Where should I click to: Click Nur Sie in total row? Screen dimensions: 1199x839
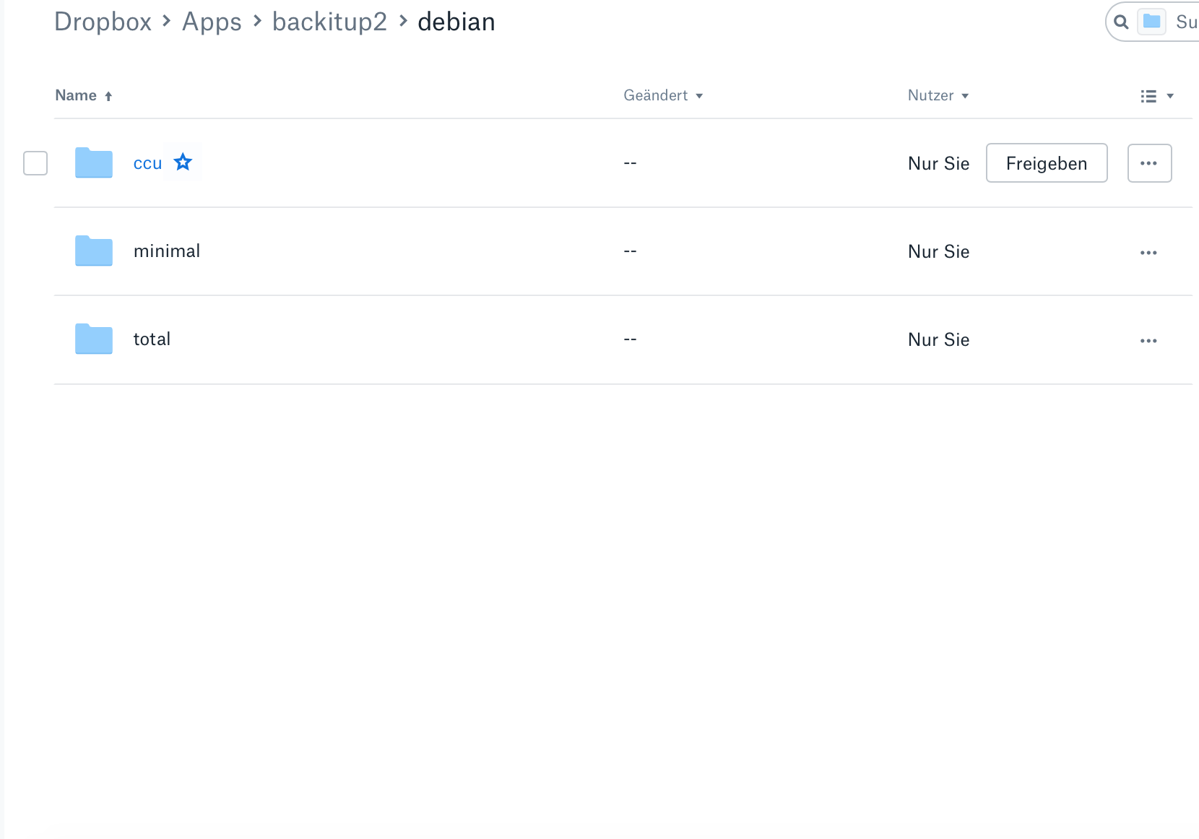(x=938, y=339)
